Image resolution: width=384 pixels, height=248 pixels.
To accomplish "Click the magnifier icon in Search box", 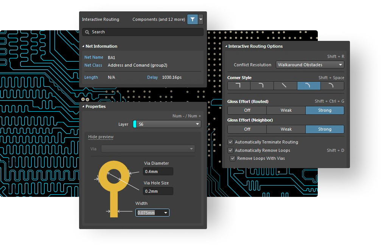I will pos(87,32).
